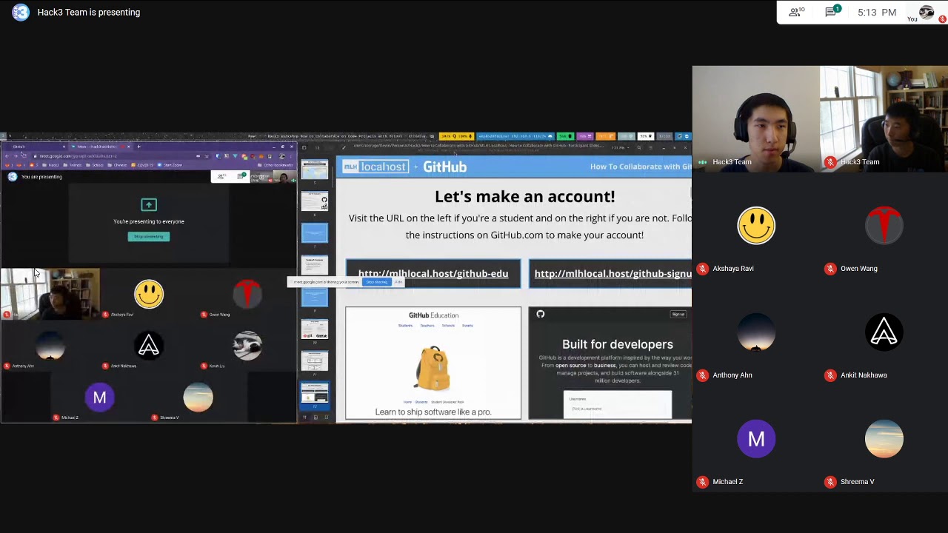This screenshot has width=948, height=533.
Task: Click the muted mic icon next to Ankit Nakhawa
Action: [x=830, y=375]
